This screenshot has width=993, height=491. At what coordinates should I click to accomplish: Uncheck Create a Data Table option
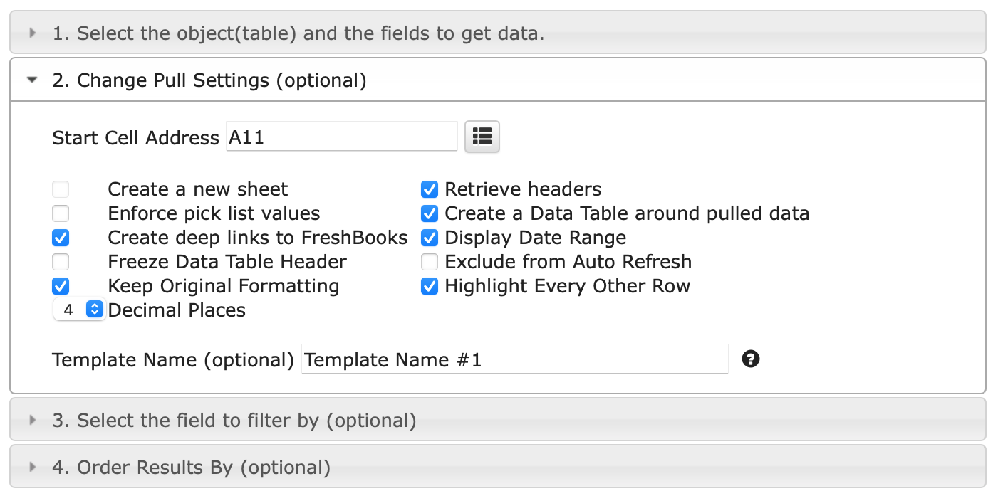coord(430,213)
